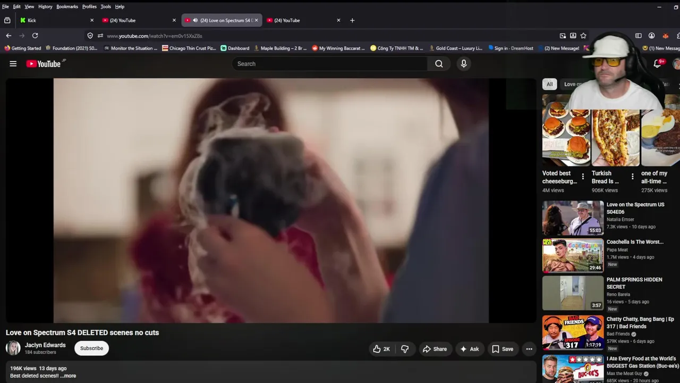Open the Gold Coast Luxury bookmark

coord(456,48)
